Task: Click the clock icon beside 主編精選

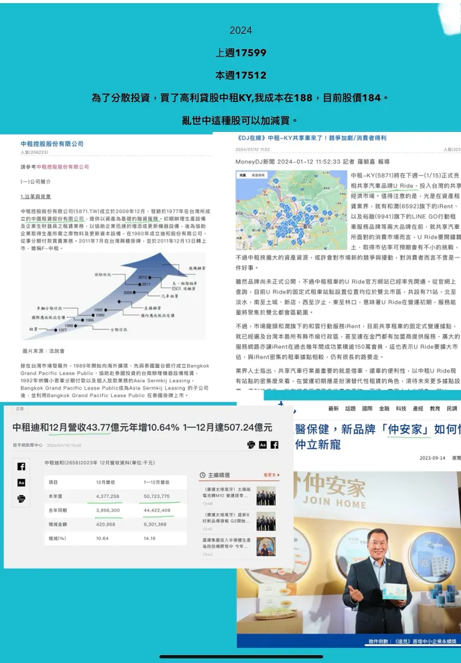Action: [202, 475]
